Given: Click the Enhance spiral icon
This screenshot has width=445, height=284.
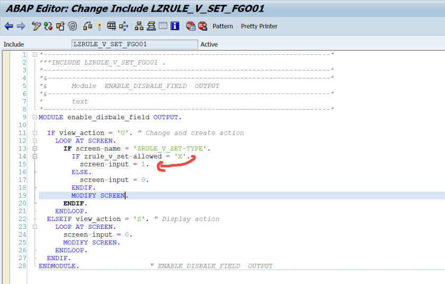Looking at the screenshot, I should coord(73,26).
